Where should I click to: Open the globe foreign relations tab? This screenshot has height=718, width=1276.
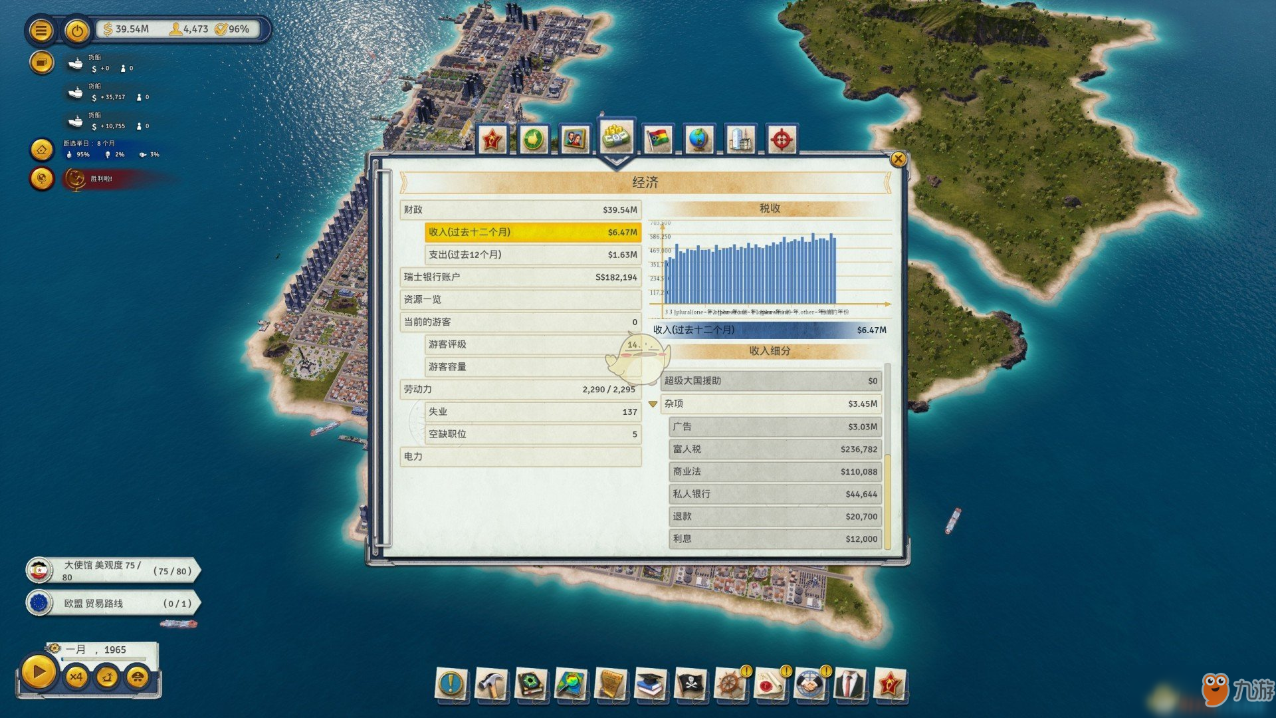point(699,140)
